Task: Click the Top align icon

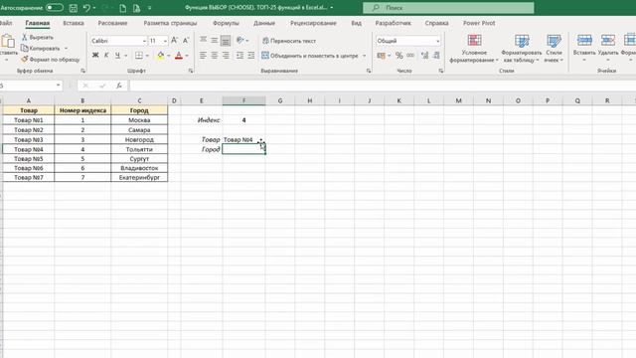Action: point(203,40)
